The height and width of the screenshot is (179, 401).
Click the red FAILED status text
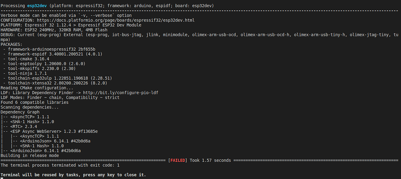coord(178,160)
